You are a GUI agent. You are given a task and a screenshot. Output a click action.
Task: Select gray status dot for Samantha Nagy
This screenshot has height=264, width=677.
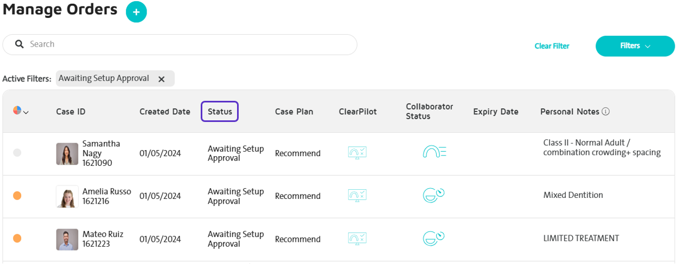click(x=17, y=153)
